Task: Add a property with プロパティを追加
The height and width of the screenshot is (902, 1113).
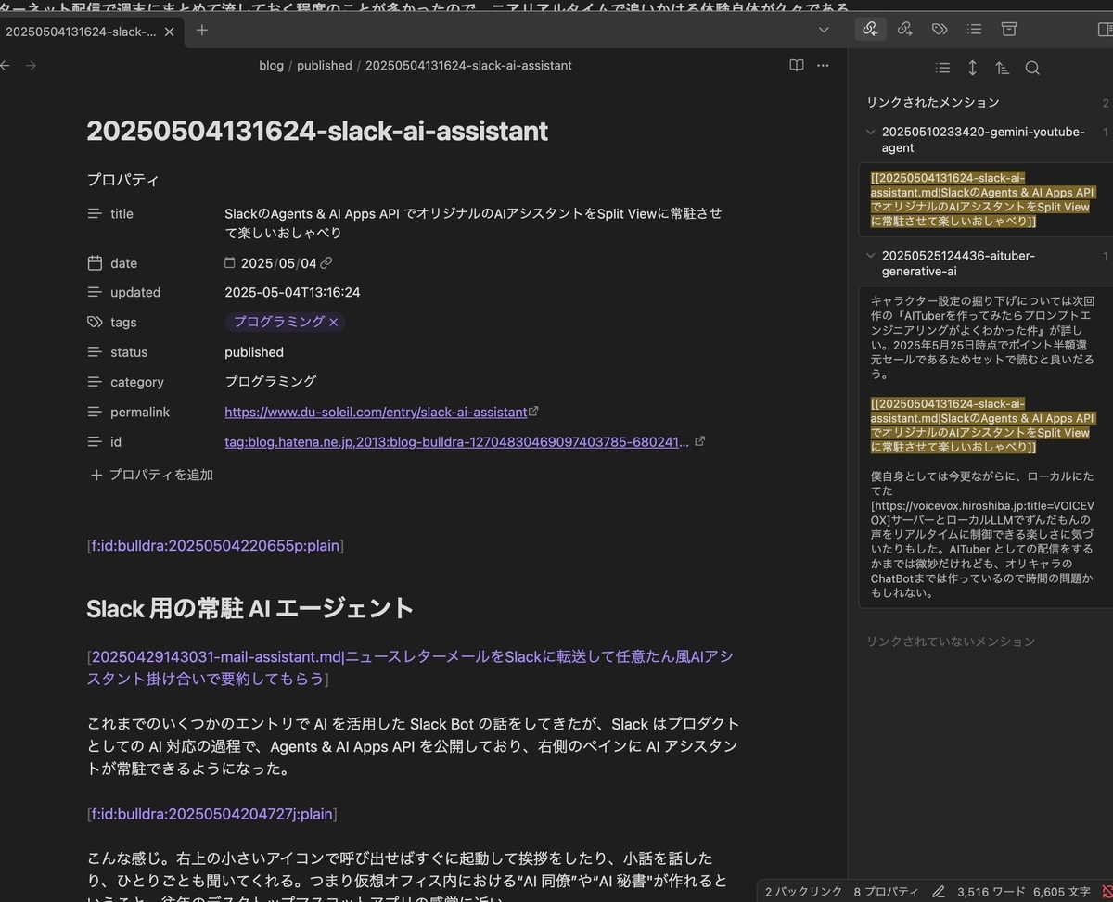Action: point(151,475)
